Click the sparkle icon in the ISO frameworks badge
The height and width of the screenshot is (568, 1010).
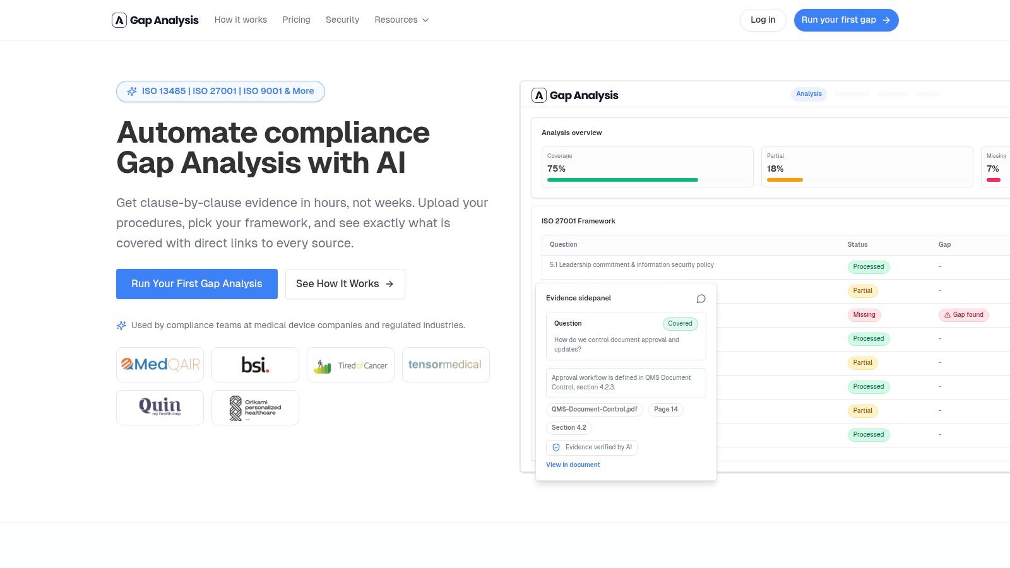(132, 91)
